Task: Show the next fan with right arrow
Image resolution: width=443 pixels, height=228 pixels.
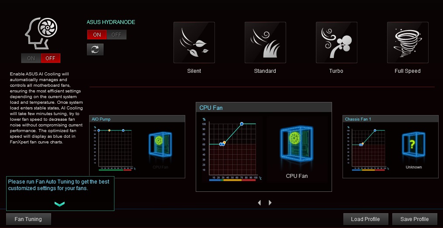Action: pos(270,203)
